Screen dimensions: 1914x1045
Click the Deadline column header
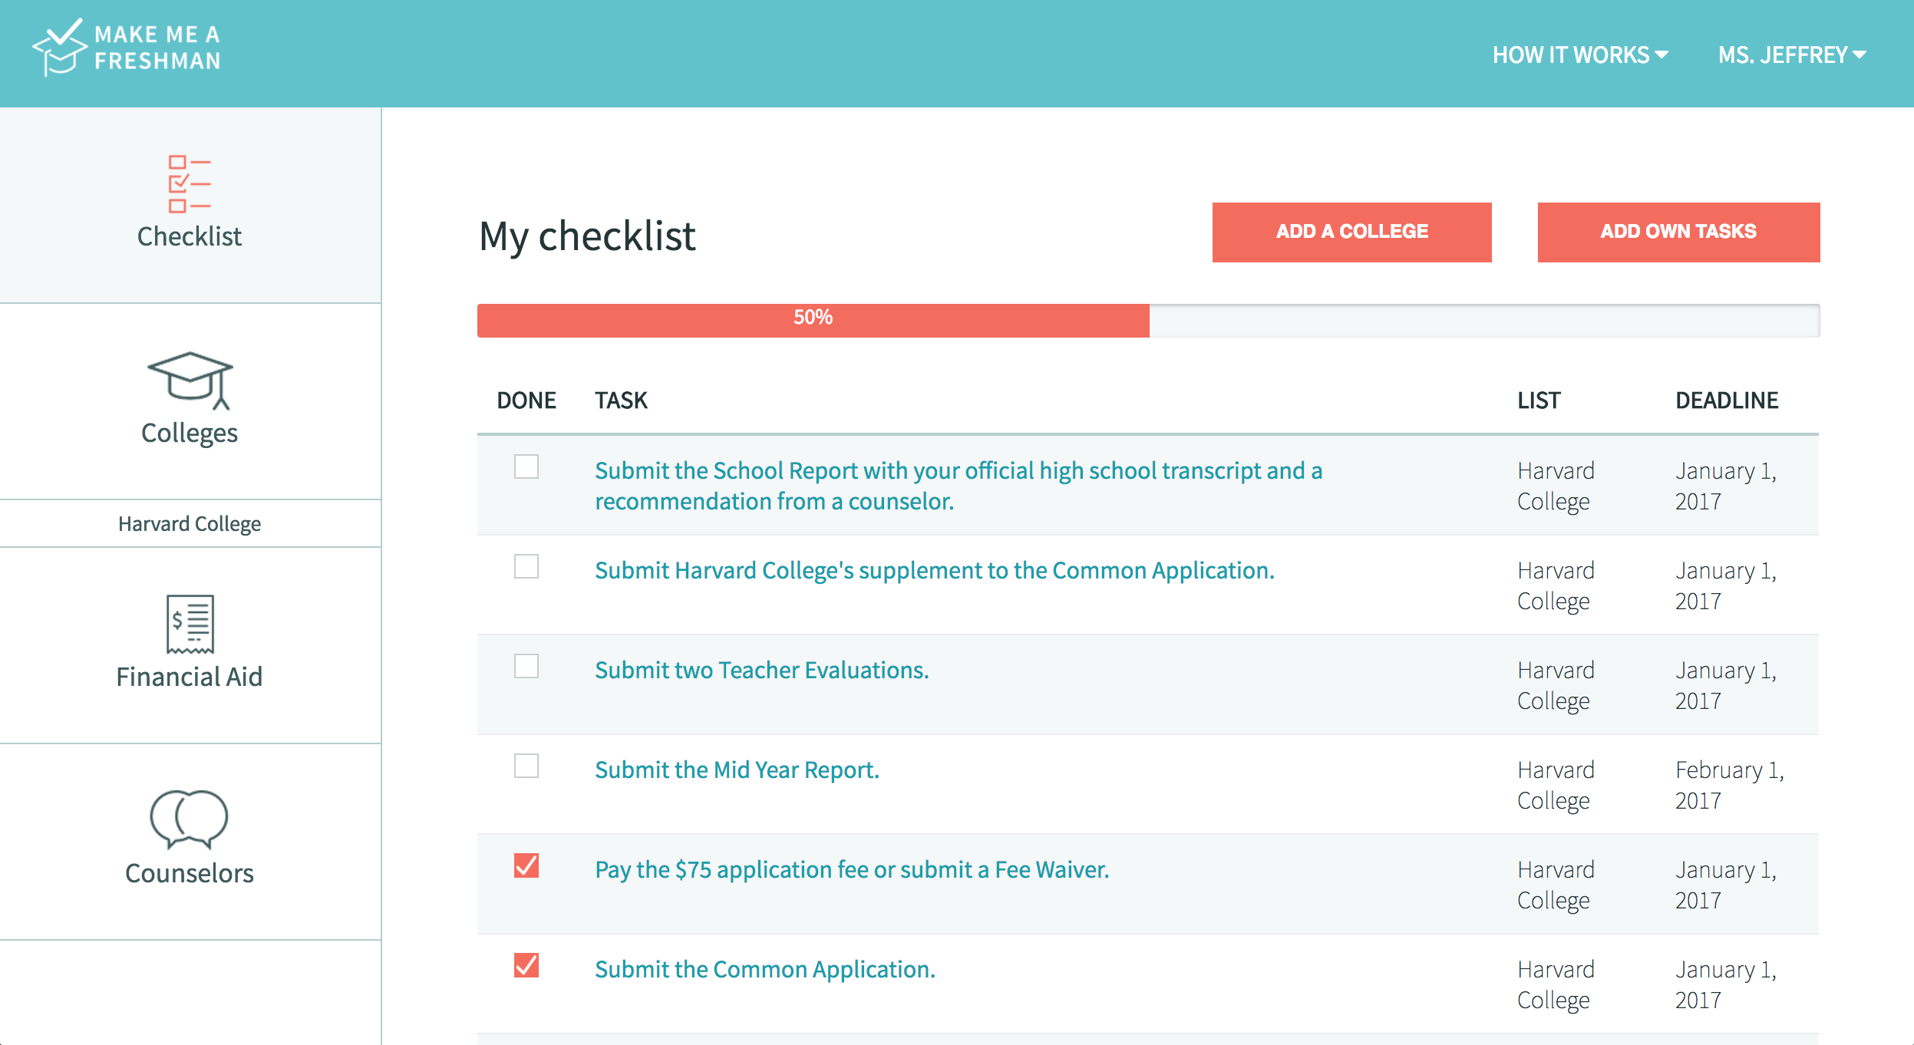pos(1726,401)
